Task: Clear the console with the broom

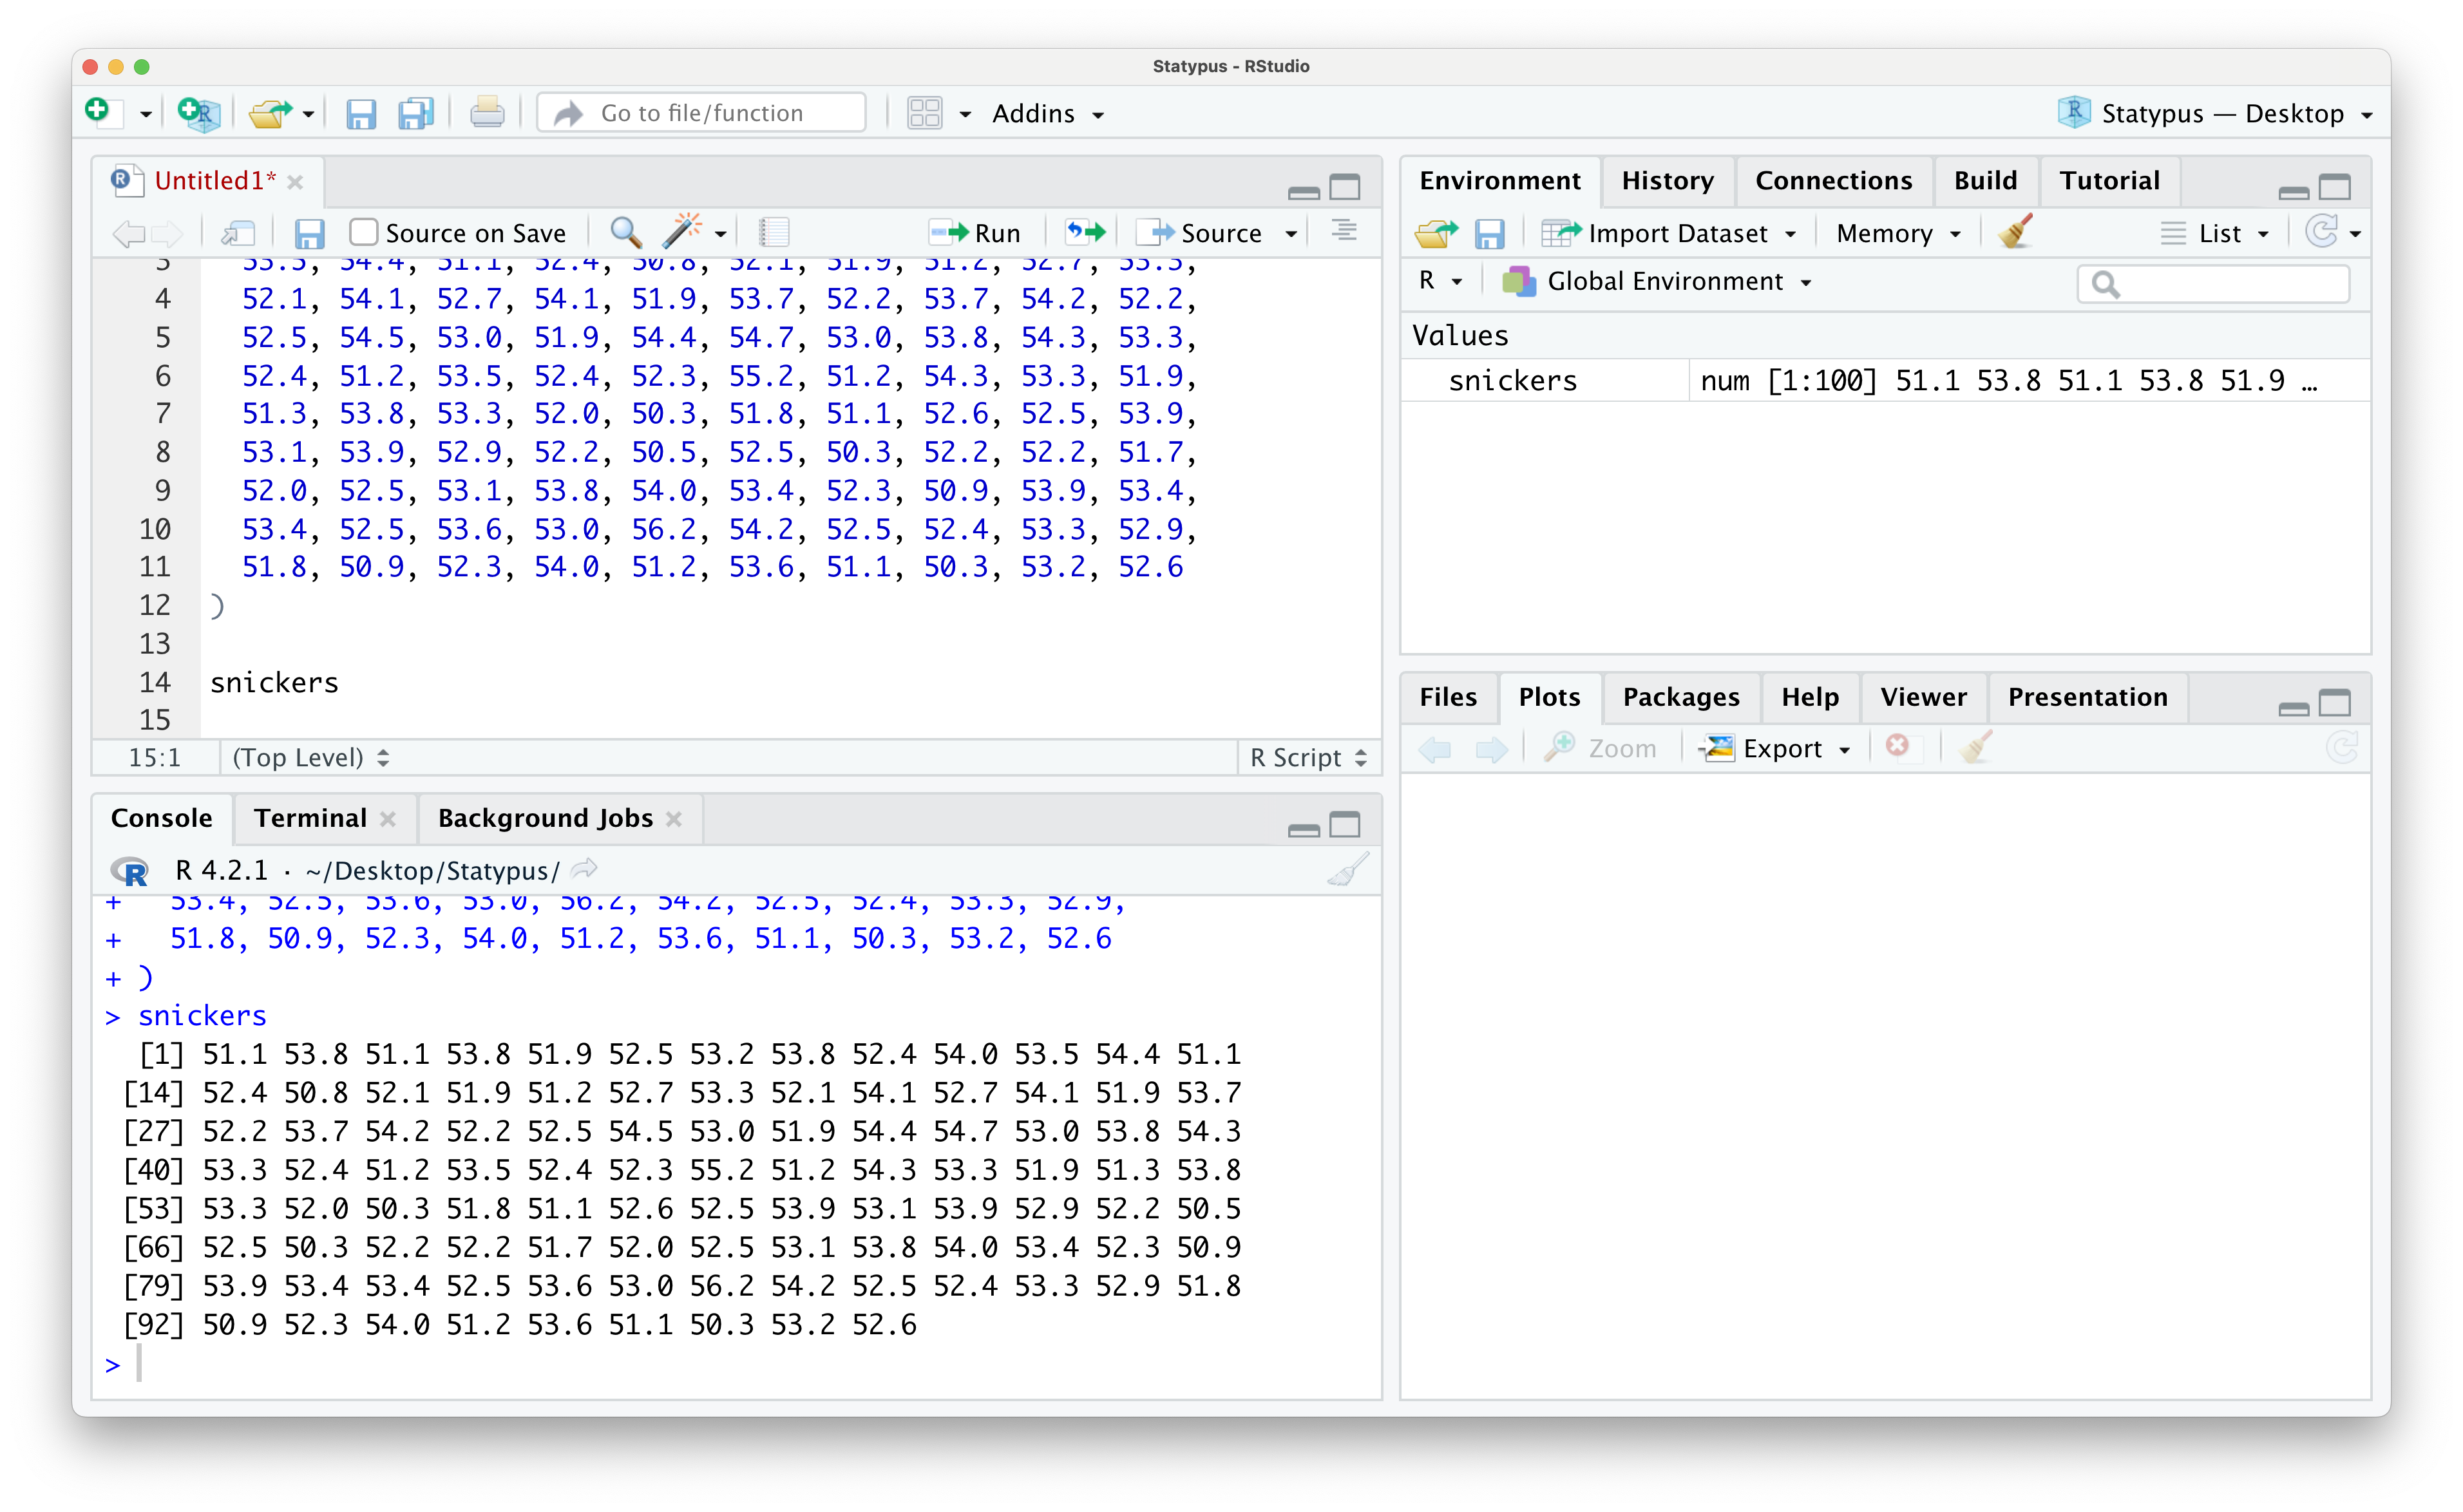Action: [x=1346, y=869]
